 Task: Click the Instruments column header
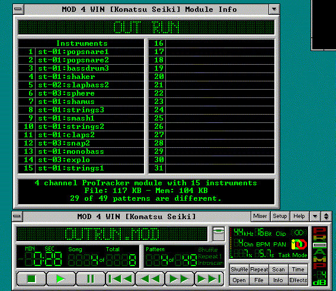pyautogui.click(x=81, y=43)
